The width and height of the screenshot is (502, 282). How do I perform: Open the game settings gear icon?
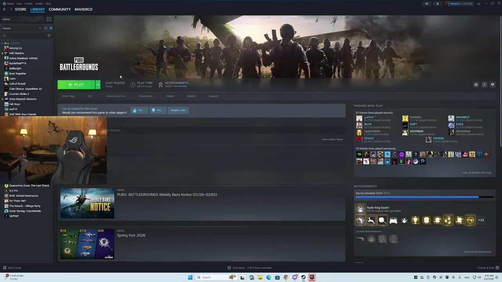coord(476,85)
